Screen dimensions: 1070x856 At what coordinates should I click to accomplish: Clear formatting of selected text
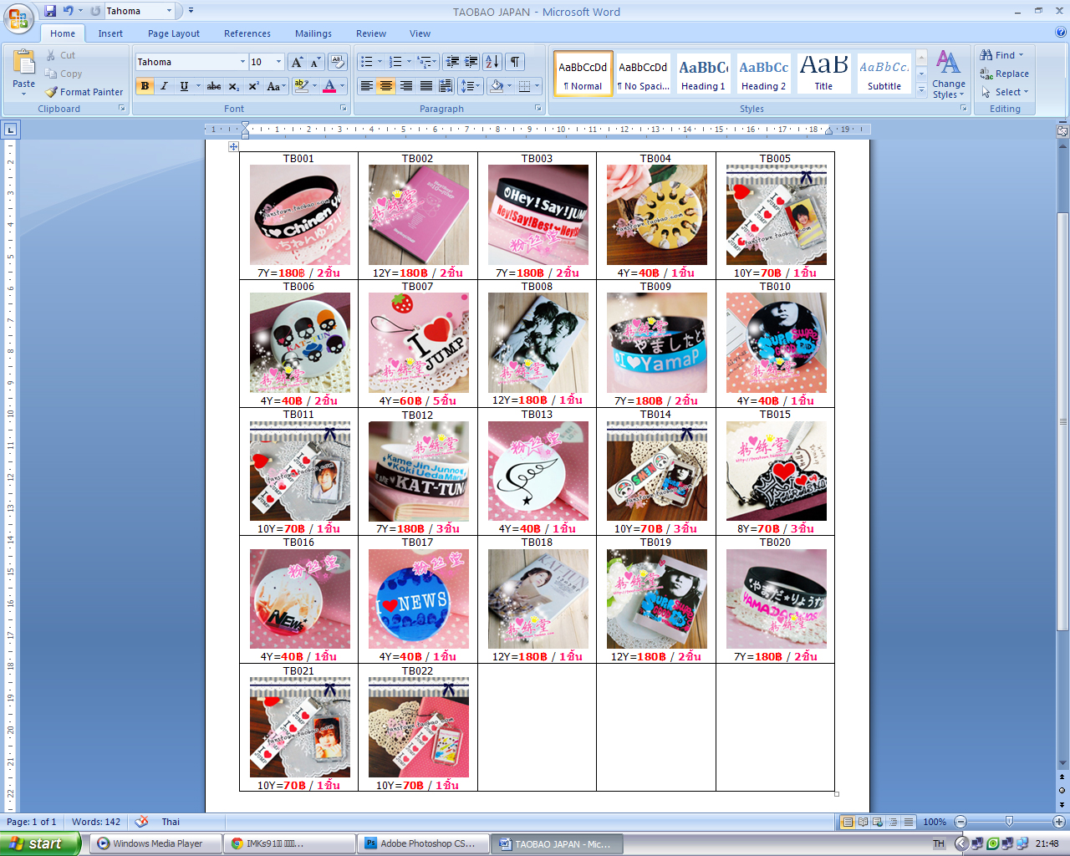[338, 62]
